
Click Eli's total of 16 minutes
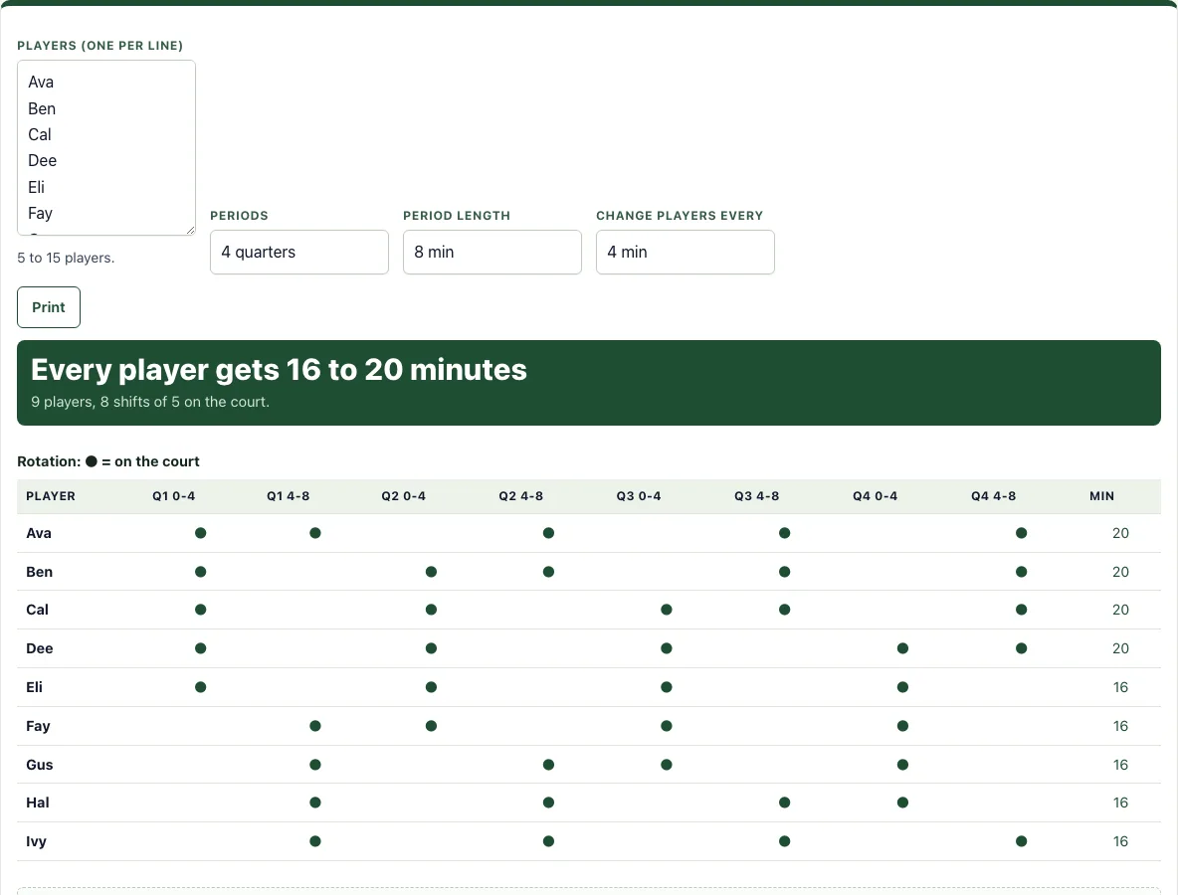[x=1120, y=687]
